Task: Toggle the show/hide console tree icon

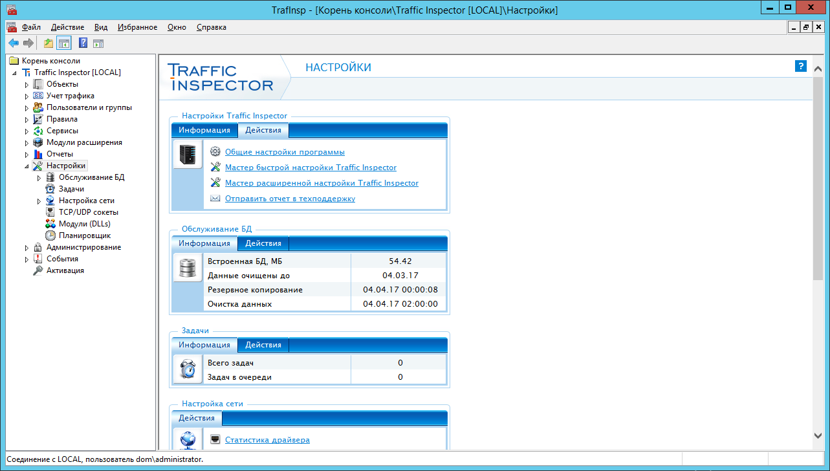Action: [x=63, y=43]
